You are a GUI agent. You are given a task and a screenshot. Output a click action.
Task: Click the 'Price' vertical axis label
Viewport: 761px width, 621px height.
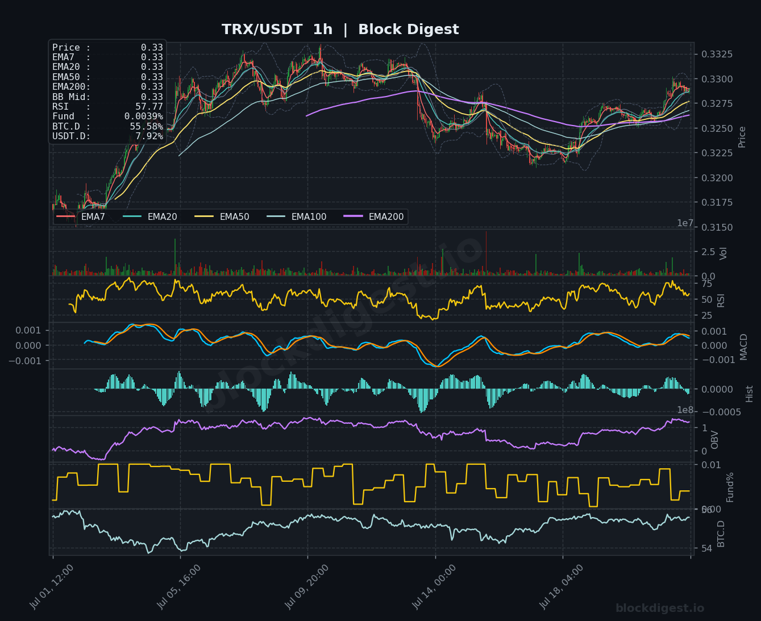(742, 137)
